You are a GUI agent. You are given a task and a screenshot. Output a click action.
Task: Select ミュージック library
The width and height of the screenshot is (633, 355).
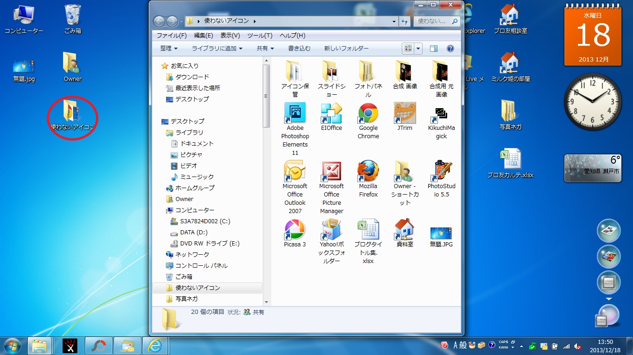click(192, 177)
